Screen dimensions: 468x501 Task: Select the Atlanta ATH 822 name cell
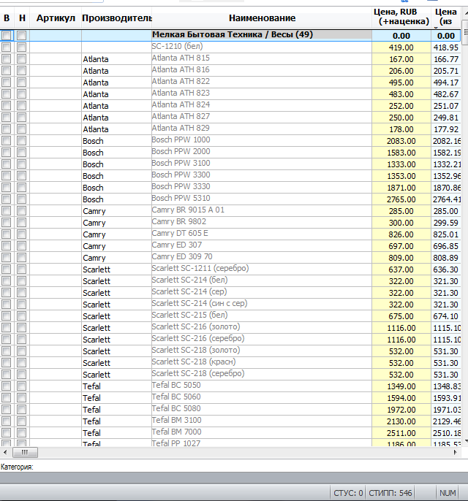click(x=262, y=82)
